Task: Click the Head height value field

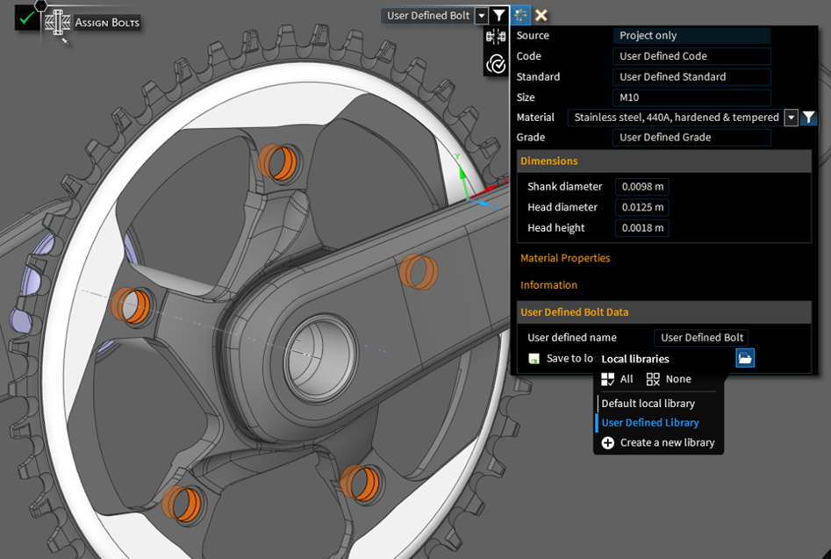Action: (x=641, y=228)
